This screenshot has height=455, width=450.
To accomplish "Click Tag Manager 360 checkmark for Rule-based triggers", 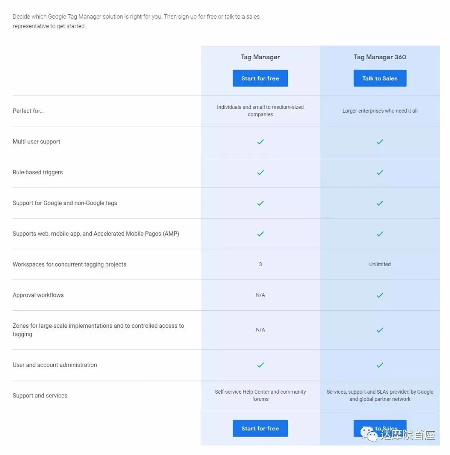I will (380, 172).
